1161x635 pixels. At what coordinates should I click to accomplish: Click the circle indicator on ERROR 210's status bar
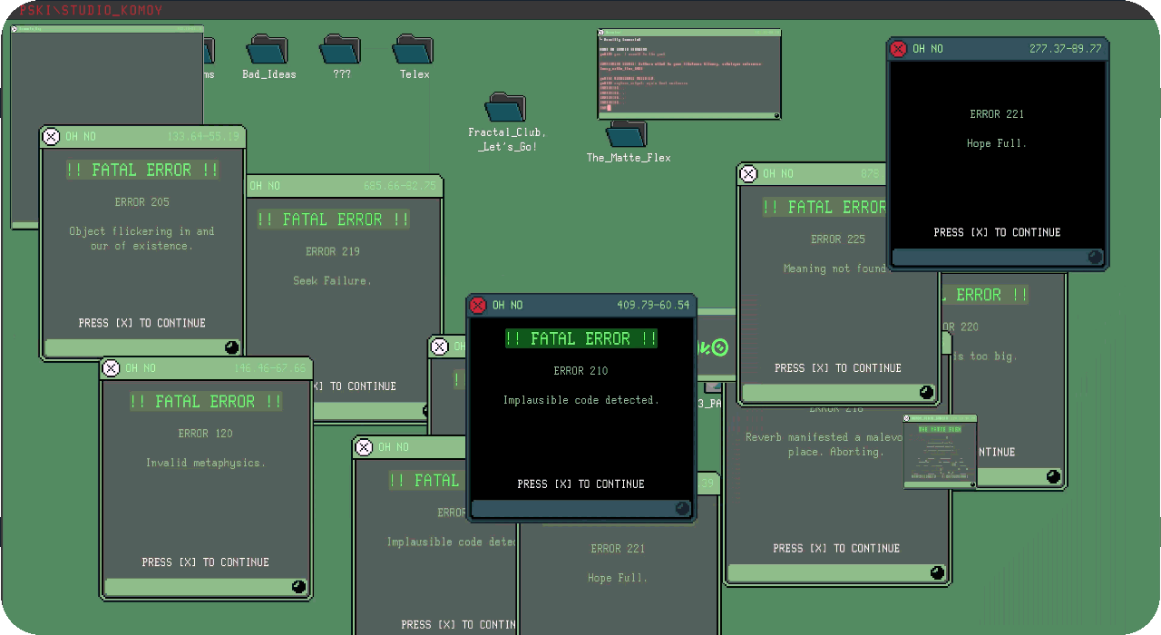(x=682, y=508)
